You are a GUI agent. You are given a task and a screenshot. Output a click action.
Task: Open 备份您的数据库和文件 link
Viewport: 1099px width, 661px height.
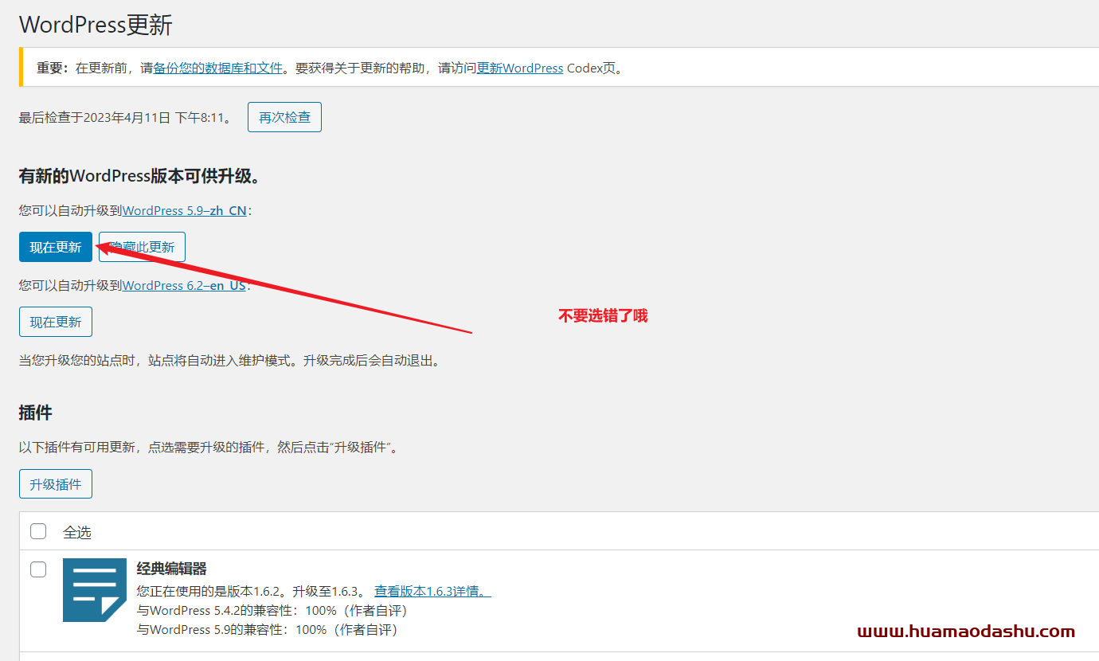218,68
